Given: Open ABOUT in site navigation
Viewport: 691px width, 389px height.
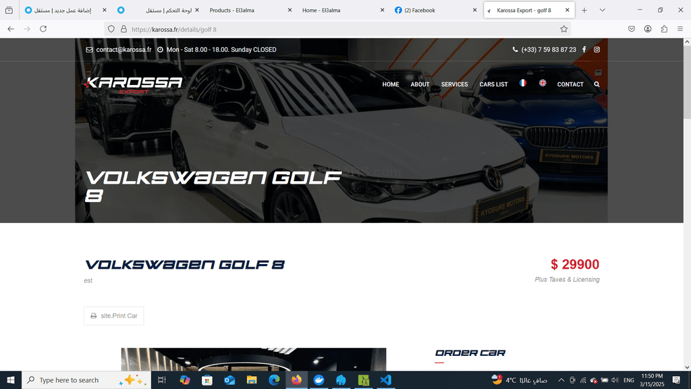Looking at the screenshot, I should 420,84.
